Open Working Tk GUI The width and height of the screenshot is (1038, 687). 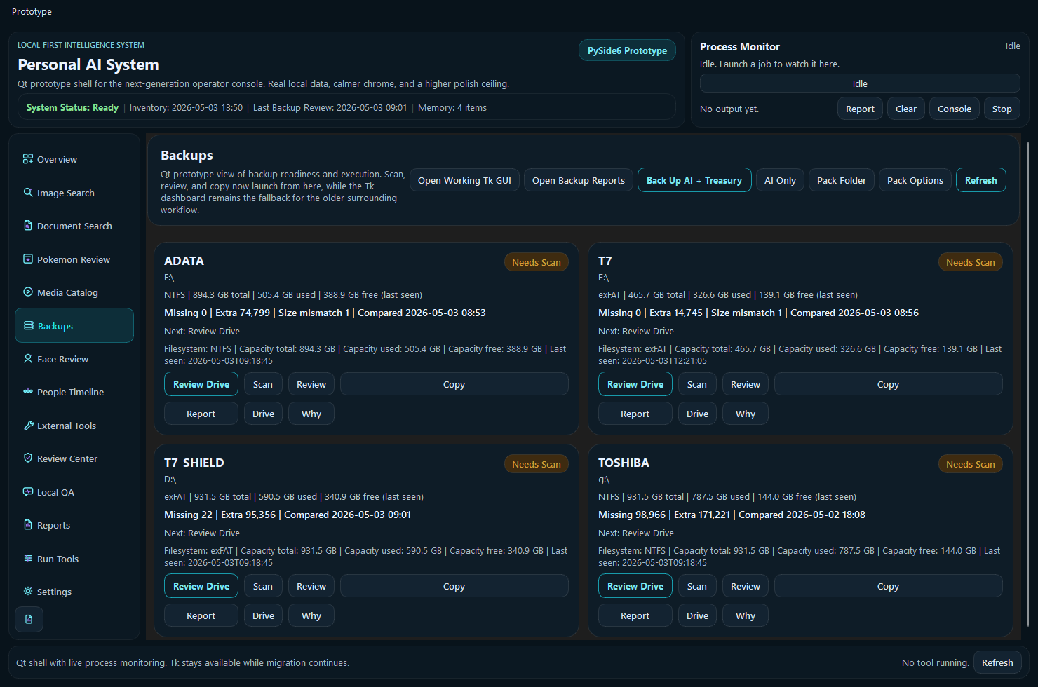pos(464,180)
